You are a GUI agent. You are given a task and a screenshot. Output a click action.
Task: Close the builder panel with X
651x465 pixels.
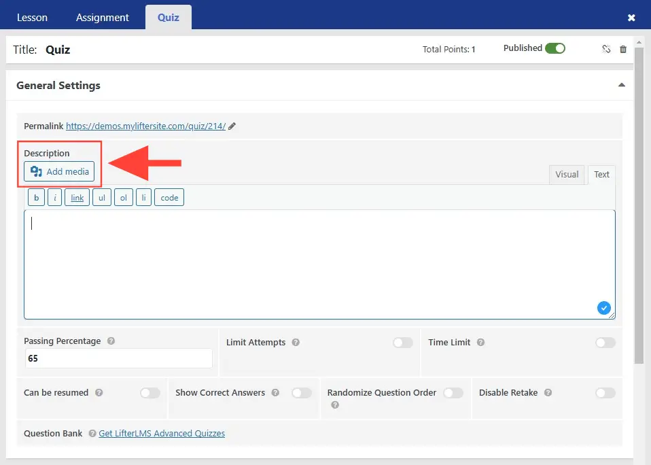tap(631, 18)
